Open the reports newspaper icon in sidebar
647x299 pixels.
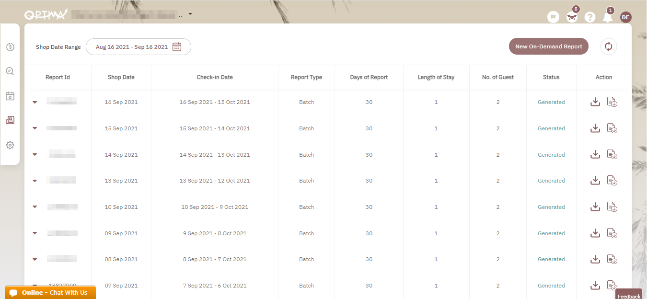coord(10,120)
